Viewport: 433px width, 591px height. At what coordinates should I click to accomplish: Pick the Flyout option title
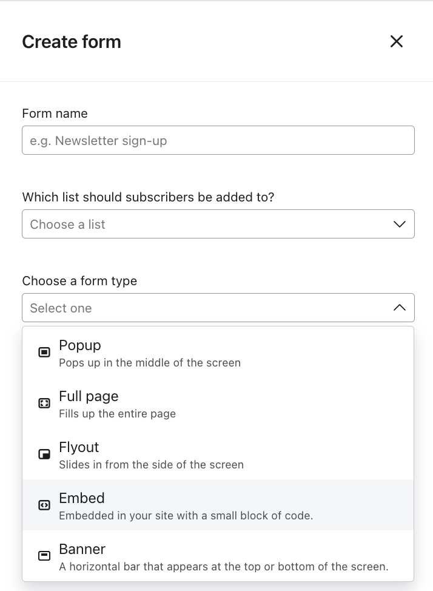79,447
